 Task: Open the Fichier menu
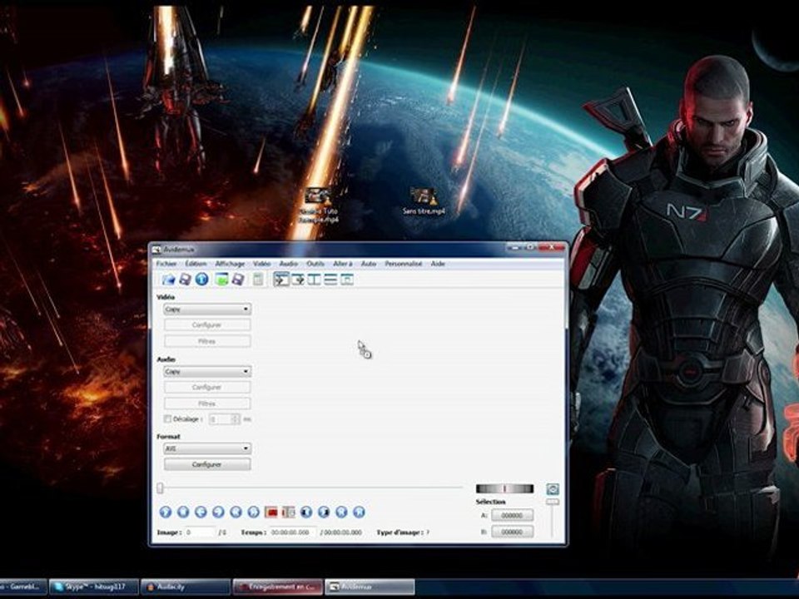pyautogui.click(x=166, y=264)
